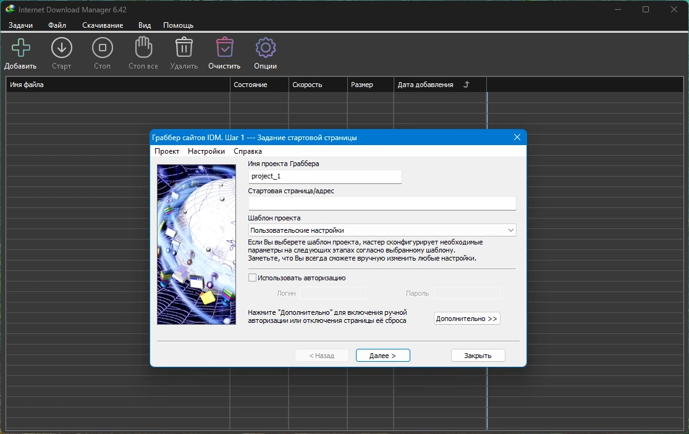The image size is (689, 434).
Task: Enable Использовать авторизацию checkbox
Action: [x=252, y=278]
